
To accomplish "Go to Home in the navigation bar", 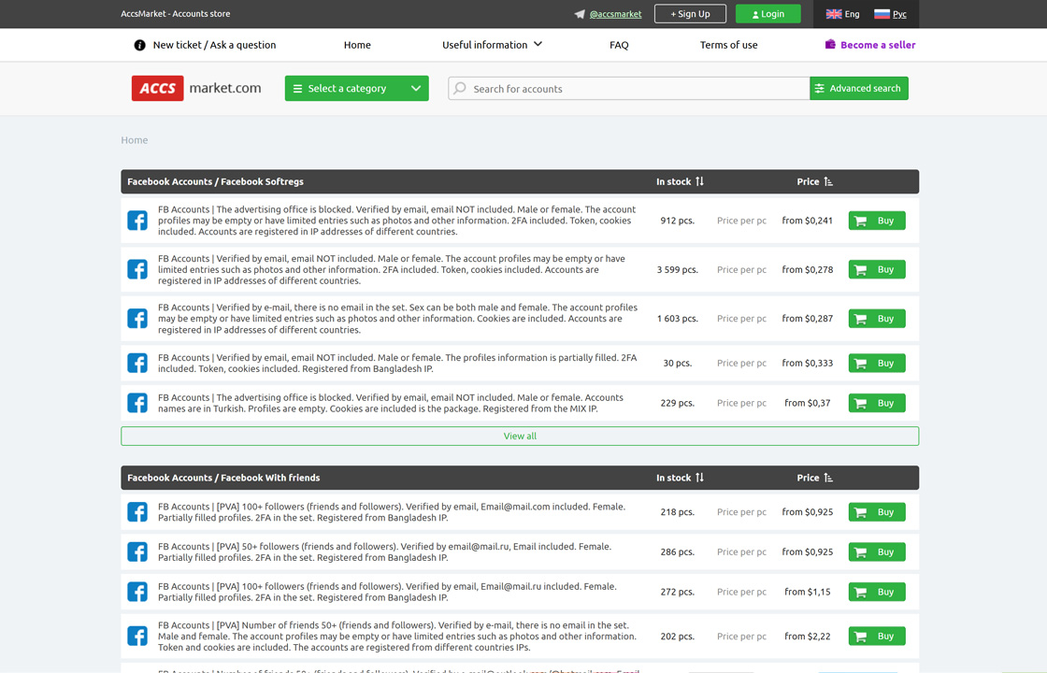I will point(357,45).
